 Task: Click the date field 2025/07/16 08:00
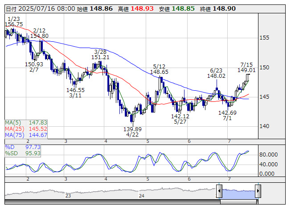[46, 8]
